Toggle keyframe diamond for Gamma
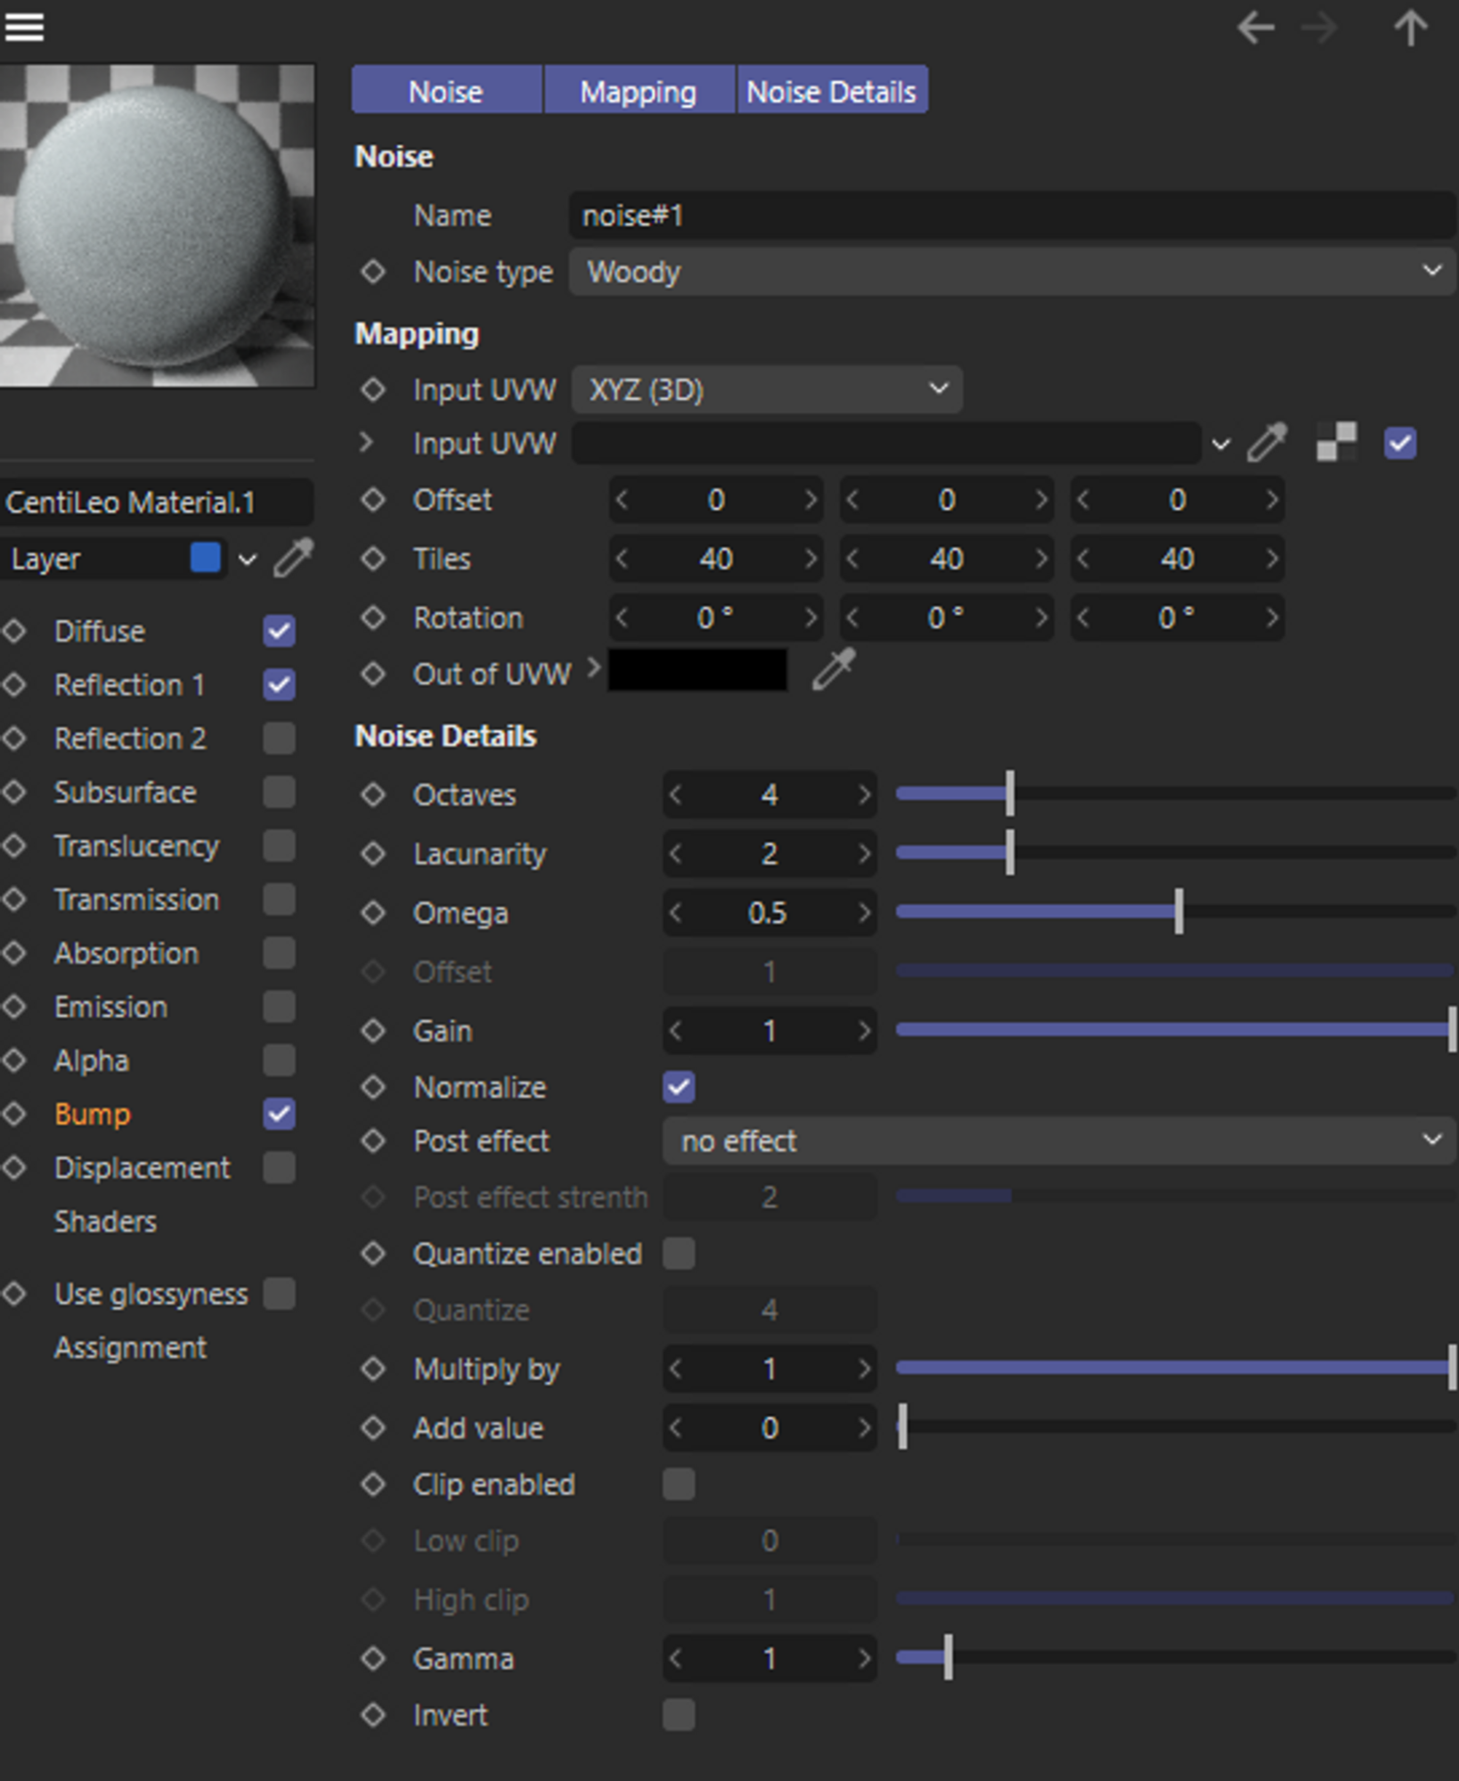The height and width of the screenshot is (1781, 1459). [x=373, y=1658]
